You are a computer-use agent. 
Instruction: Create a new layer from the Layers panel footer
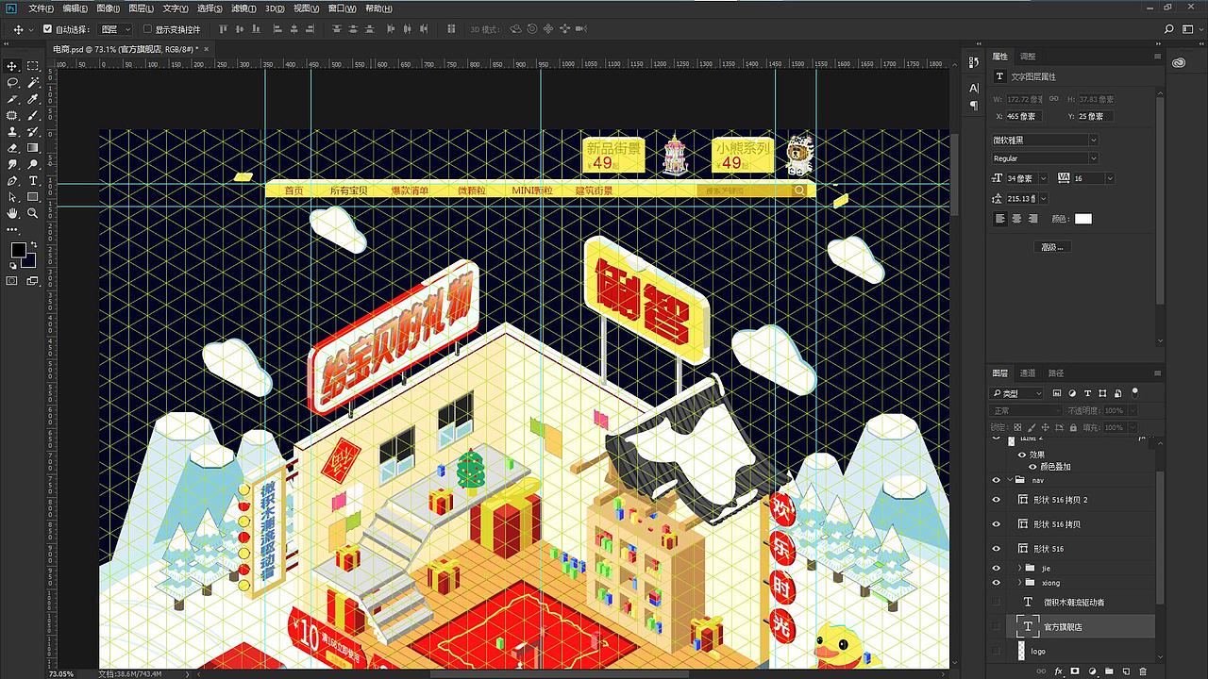click(x=1126, y=671)
